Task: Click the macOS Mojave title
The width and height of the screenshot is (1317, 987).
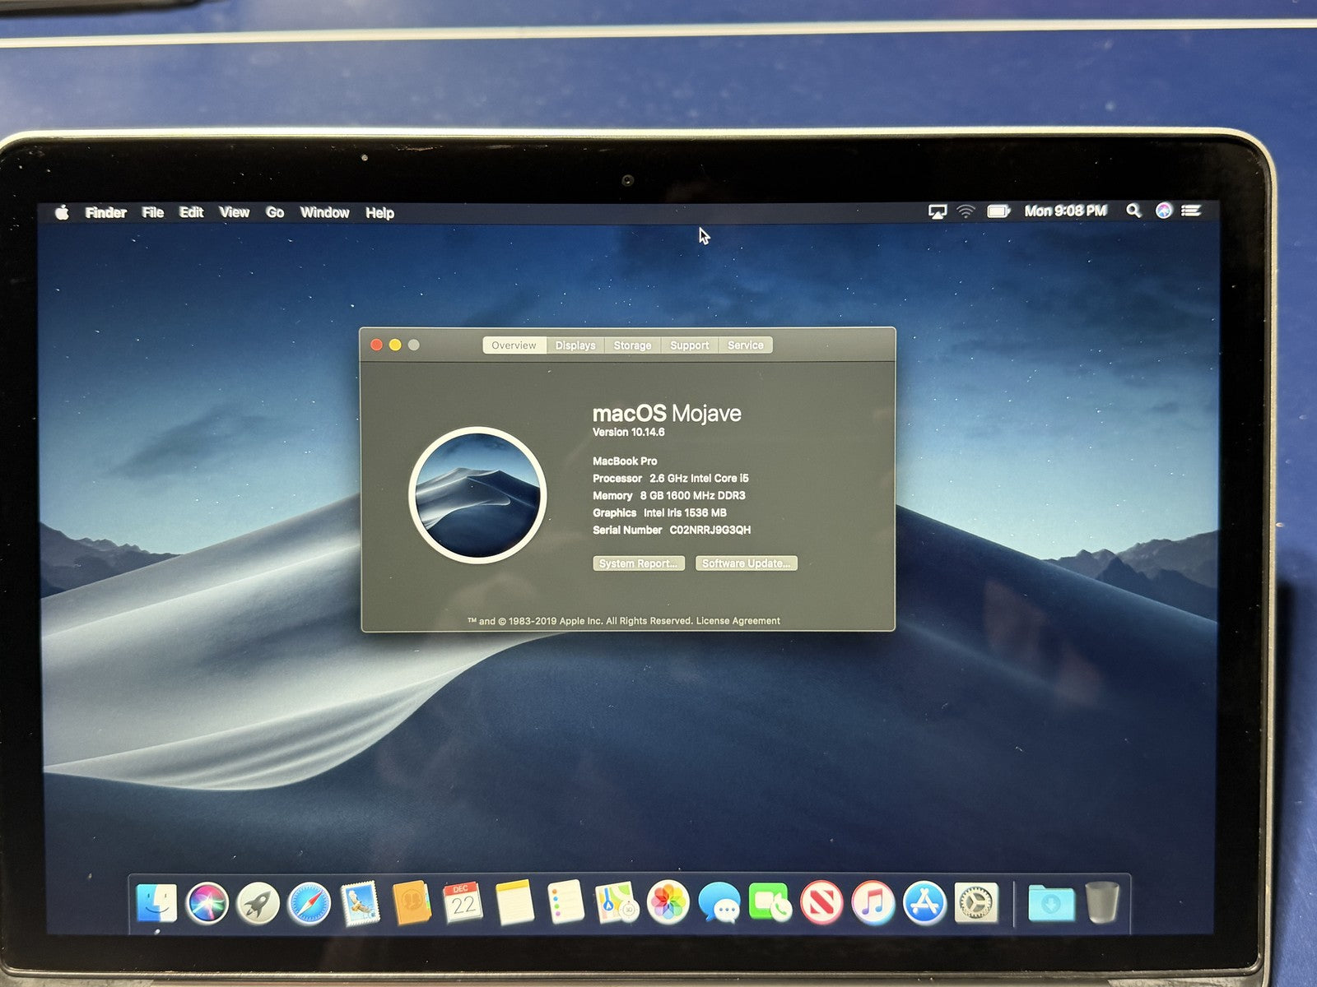Action: coord(667,413)
